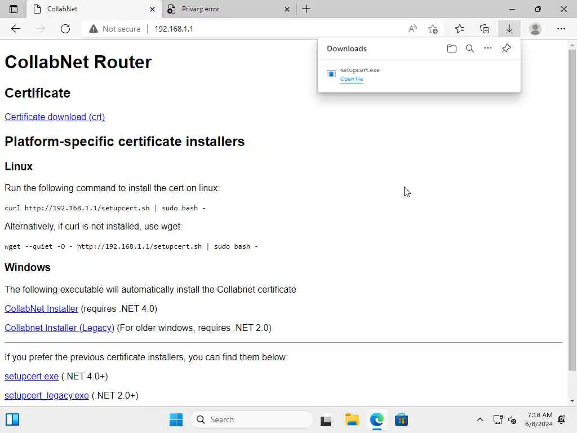This screenshot has width=577, height=433.
Task: Click the Not secure warning icon
Action: [x=94, y=29]
